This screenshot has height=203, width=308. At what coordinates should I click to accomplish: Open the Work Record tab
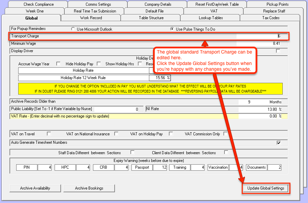[91, 18]
